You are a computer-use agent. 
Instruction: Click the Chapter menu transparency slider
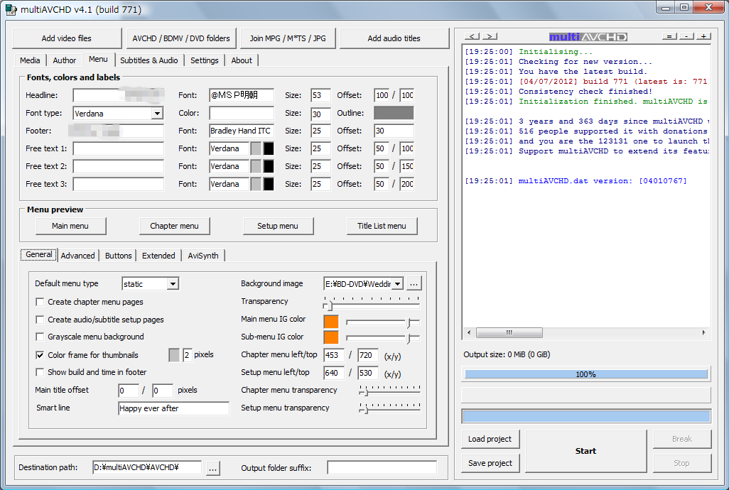389,391
